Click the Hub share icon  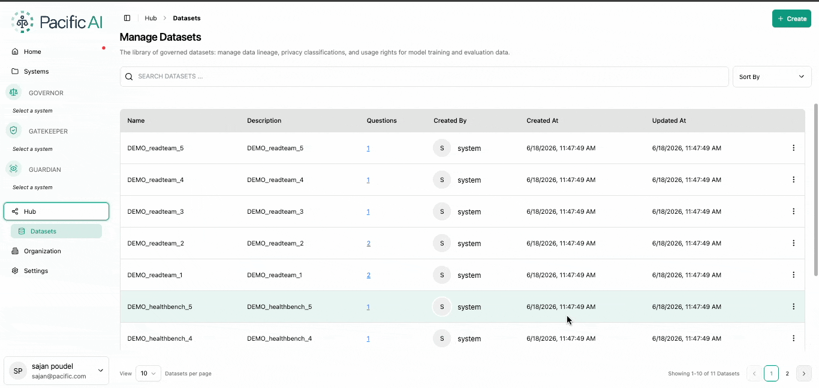click(x=15, y=211)
